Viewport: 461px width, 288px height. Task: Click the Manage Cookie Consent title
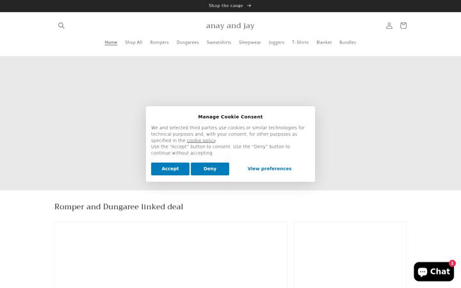tap(230, 116)
